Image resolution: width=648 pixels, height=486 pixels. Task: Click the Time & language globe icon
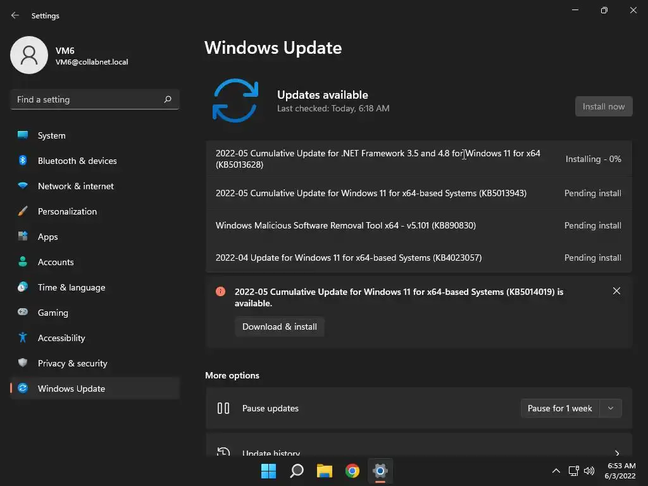(23, 287)
